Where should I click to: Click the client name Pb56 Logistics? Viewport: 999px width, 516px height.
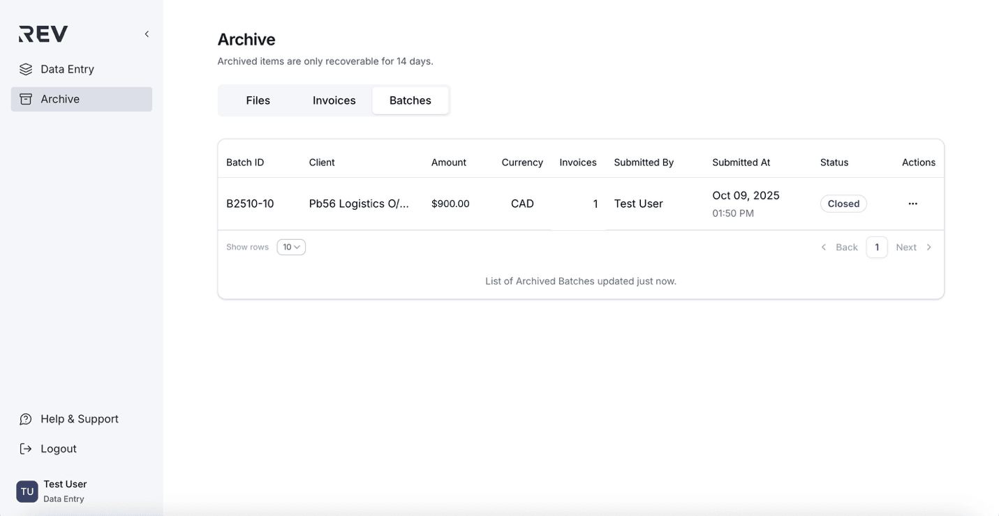point(359,203)
